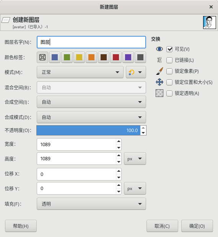Open the px unit dropdown next to 位移 Y
This screenshot has height=237, width=218.
coord(135,189)
